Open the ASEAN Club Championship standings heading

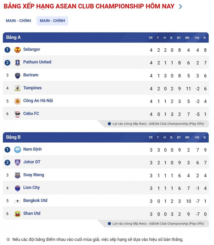[x=89, y=6]
